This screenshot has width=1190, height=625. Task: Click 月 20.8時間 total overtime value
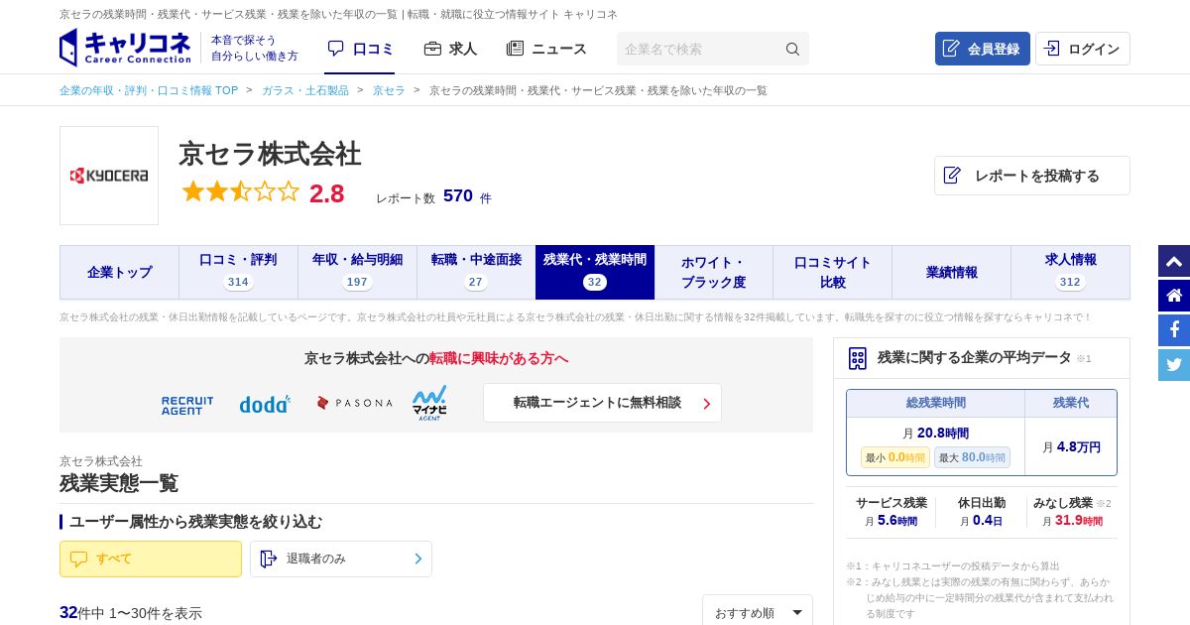[935, 434]
